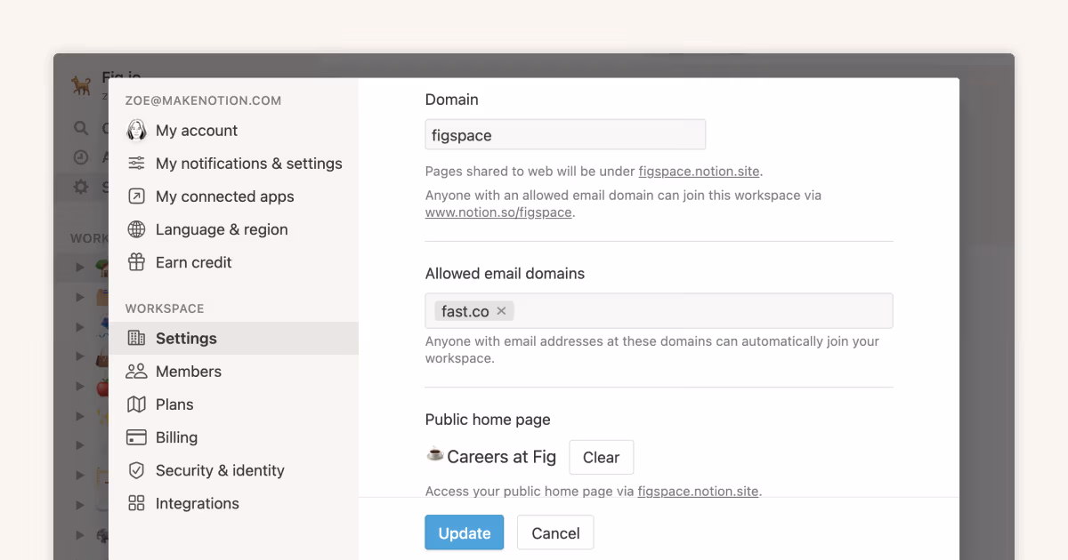Select the grid icon next to Integrations

pyautogui.click(x=137, y=502)
